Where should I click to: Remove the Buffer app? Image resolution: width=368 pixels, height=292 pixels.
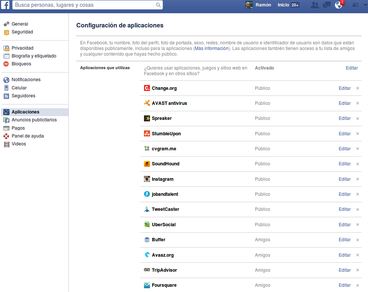[x=357, y=240]
